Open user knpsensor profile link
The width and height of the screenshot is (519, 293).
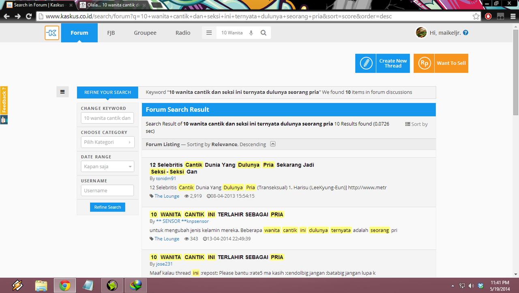[x=182, y=221]
